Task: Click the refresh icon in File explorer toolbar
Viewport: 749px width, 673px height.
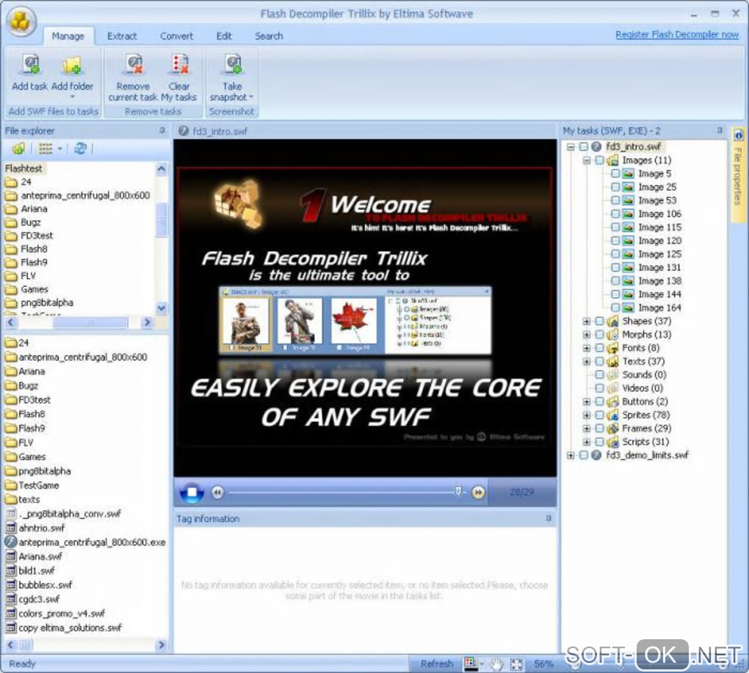Action: click(80, 148)
